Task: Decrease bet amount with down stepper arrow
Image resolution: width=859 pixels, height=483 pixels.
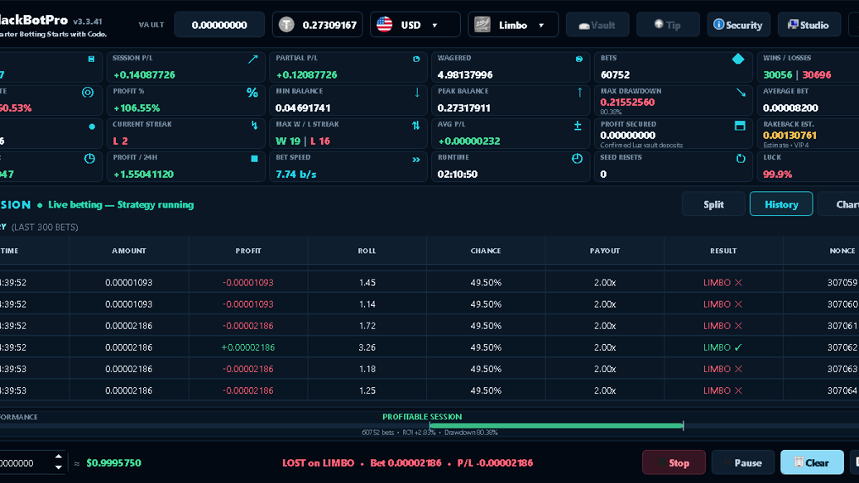Action: click(x=59, y=467)
